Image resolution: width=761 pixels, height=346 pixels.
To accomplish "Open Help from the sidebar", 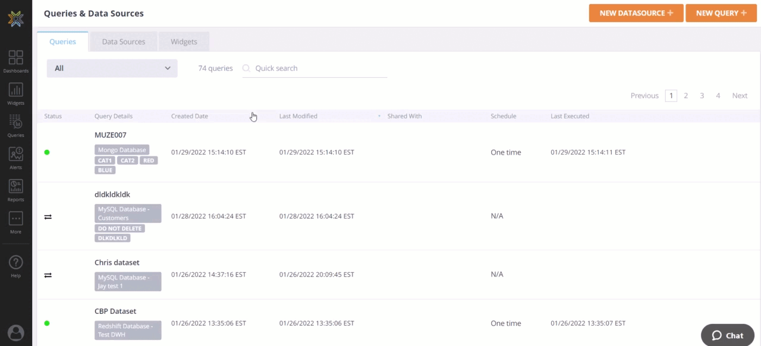I will pyautogui.click(x=16, y=265).
